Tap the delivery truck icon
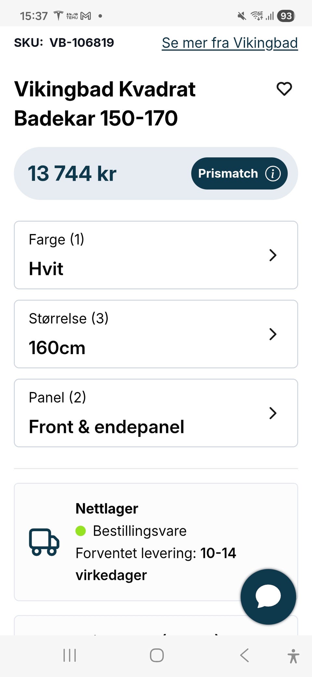 [x=44, y=542]
